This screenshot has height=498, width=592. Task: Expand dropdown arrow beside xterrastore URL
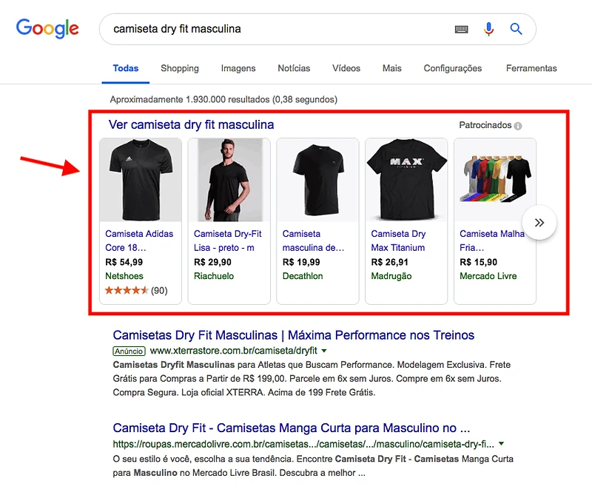(324, 351)
